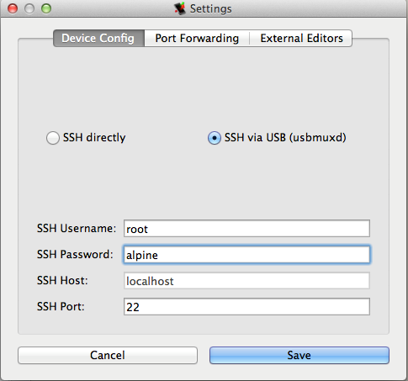Zoom the window using the green button
408x381 pixels.
[x=46, y=8]
